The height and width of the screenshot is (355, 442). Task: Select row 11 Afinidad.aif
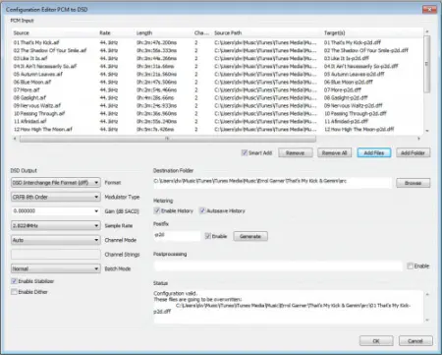coord(217,121)
